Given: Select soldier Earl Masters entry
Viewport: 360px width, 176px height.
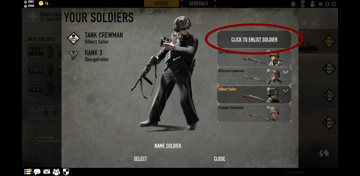Looking at the screenshot, I should pos(254,57).
